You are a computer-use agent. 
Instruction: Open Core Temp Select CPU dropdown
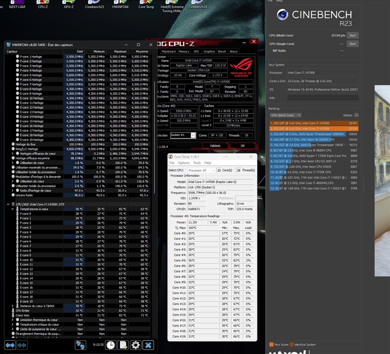(200, 170)
